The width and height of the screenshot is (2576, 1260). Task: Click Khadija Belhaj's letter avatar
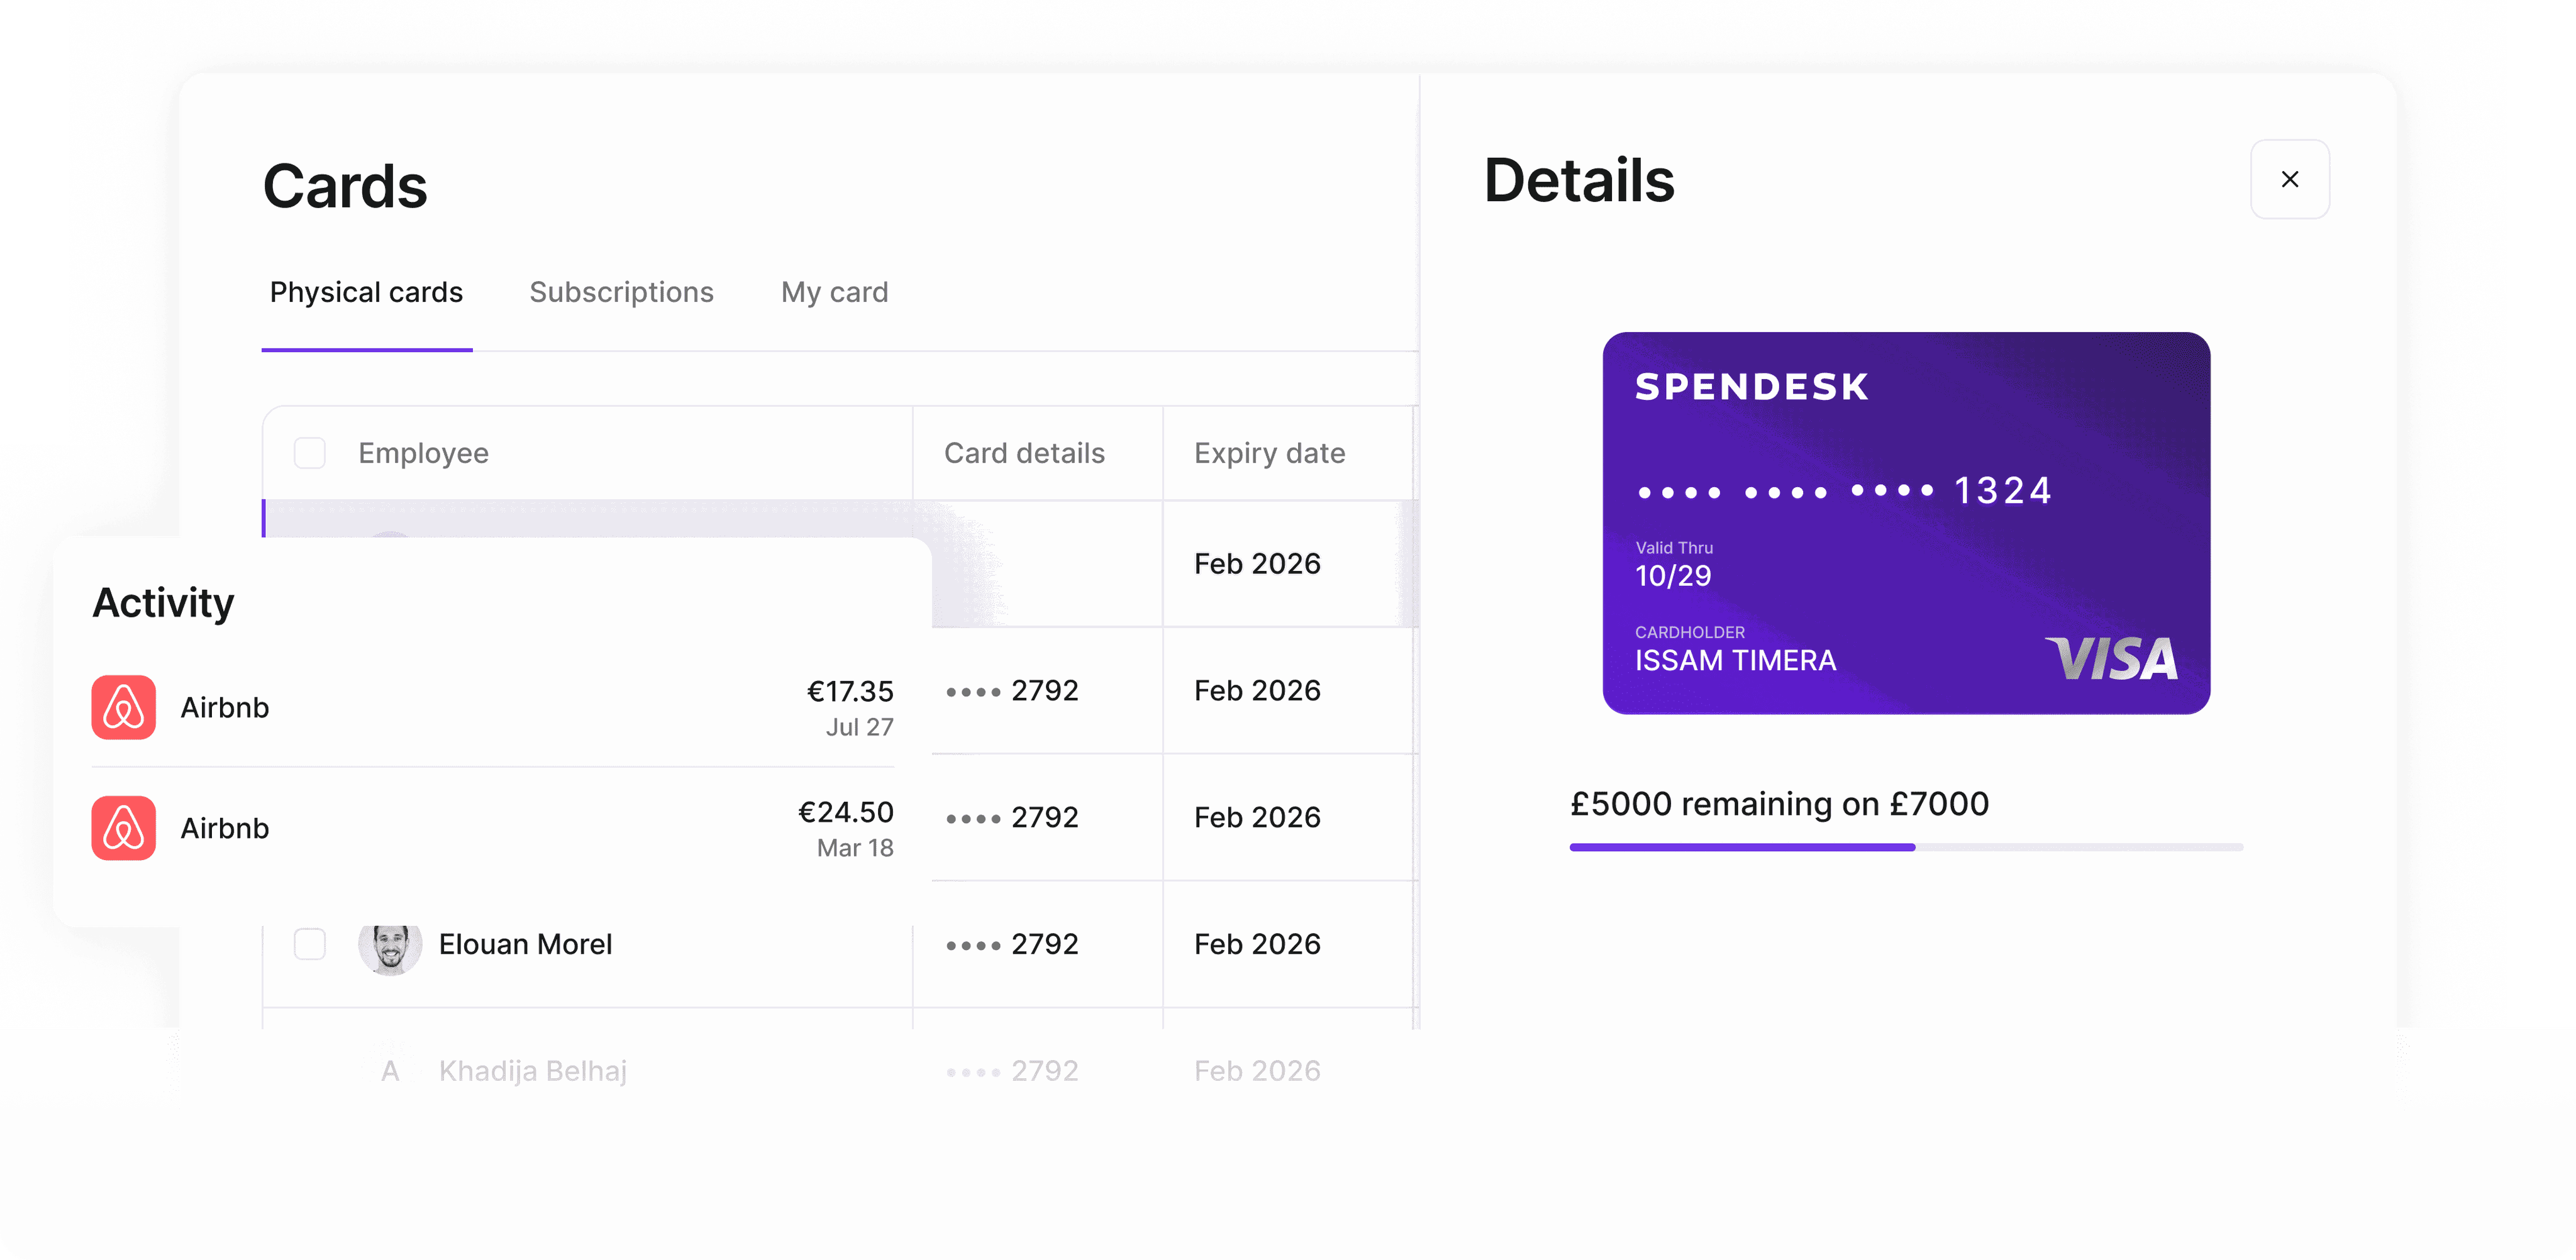390,1071
